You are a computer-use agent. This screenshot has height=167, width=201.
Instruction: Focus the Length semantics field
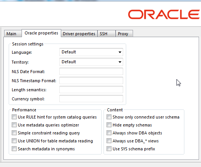91,90
